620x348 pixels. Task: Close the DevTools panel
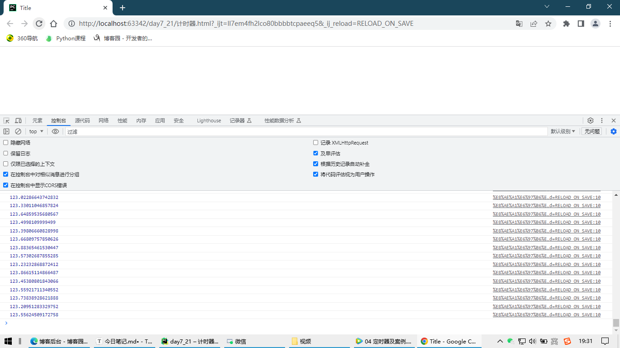pyautogui.click(x=614, y=121)
